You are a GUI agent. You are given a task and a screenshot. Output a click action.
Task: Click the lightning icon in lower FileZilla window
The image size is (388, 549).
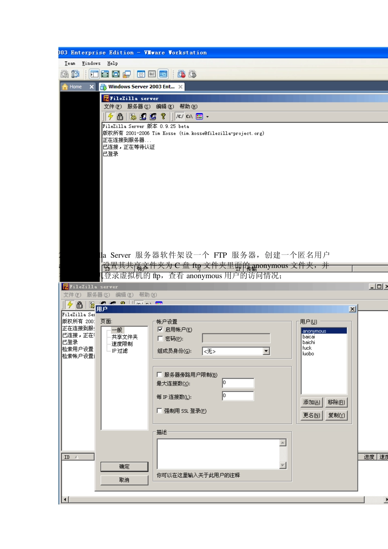click(70, 305)
